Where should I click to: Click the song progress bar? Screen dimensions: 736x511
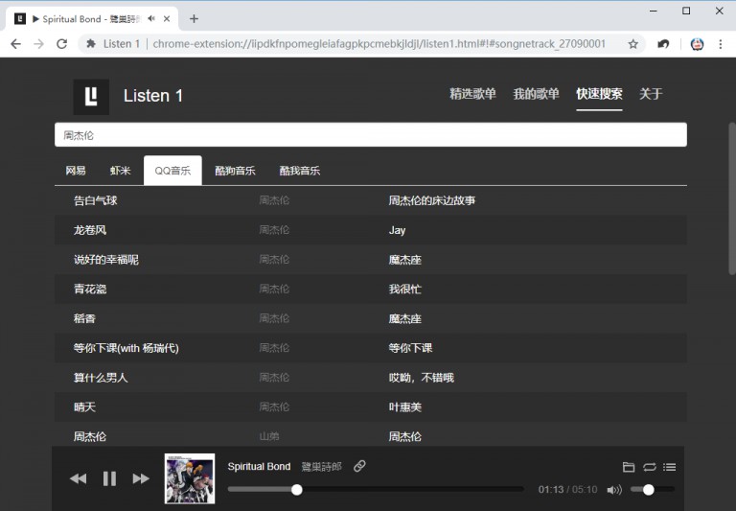(376, 489)
